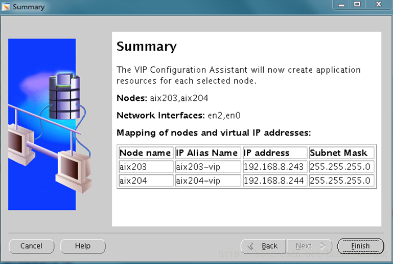The width and height of the screenshot is (393, 264).
Task: Select the 'IP Alias Name' column header
Action: click(x=208, y=153)
